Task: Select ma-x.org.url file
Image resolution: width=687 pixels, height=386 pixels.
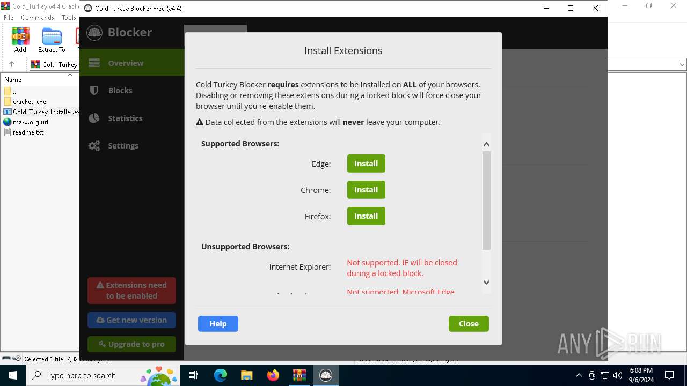Action: [26, 122]
